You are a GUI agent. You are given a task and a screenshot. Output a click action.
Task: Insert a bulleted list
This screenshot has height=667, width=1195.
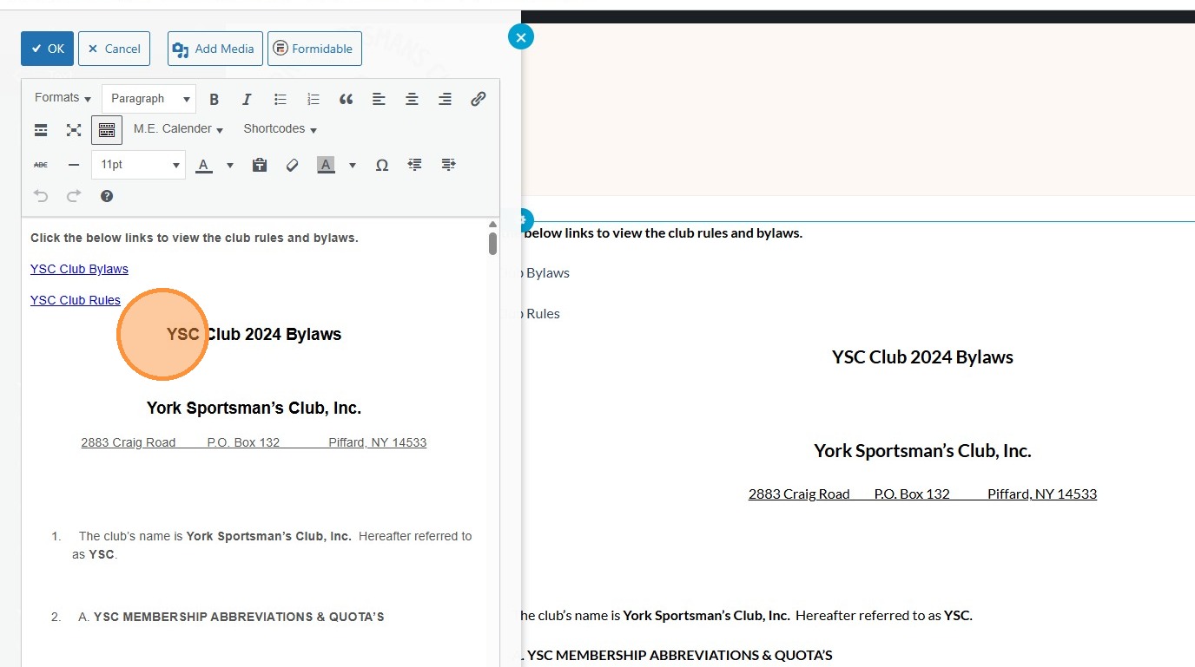point(281,99)
